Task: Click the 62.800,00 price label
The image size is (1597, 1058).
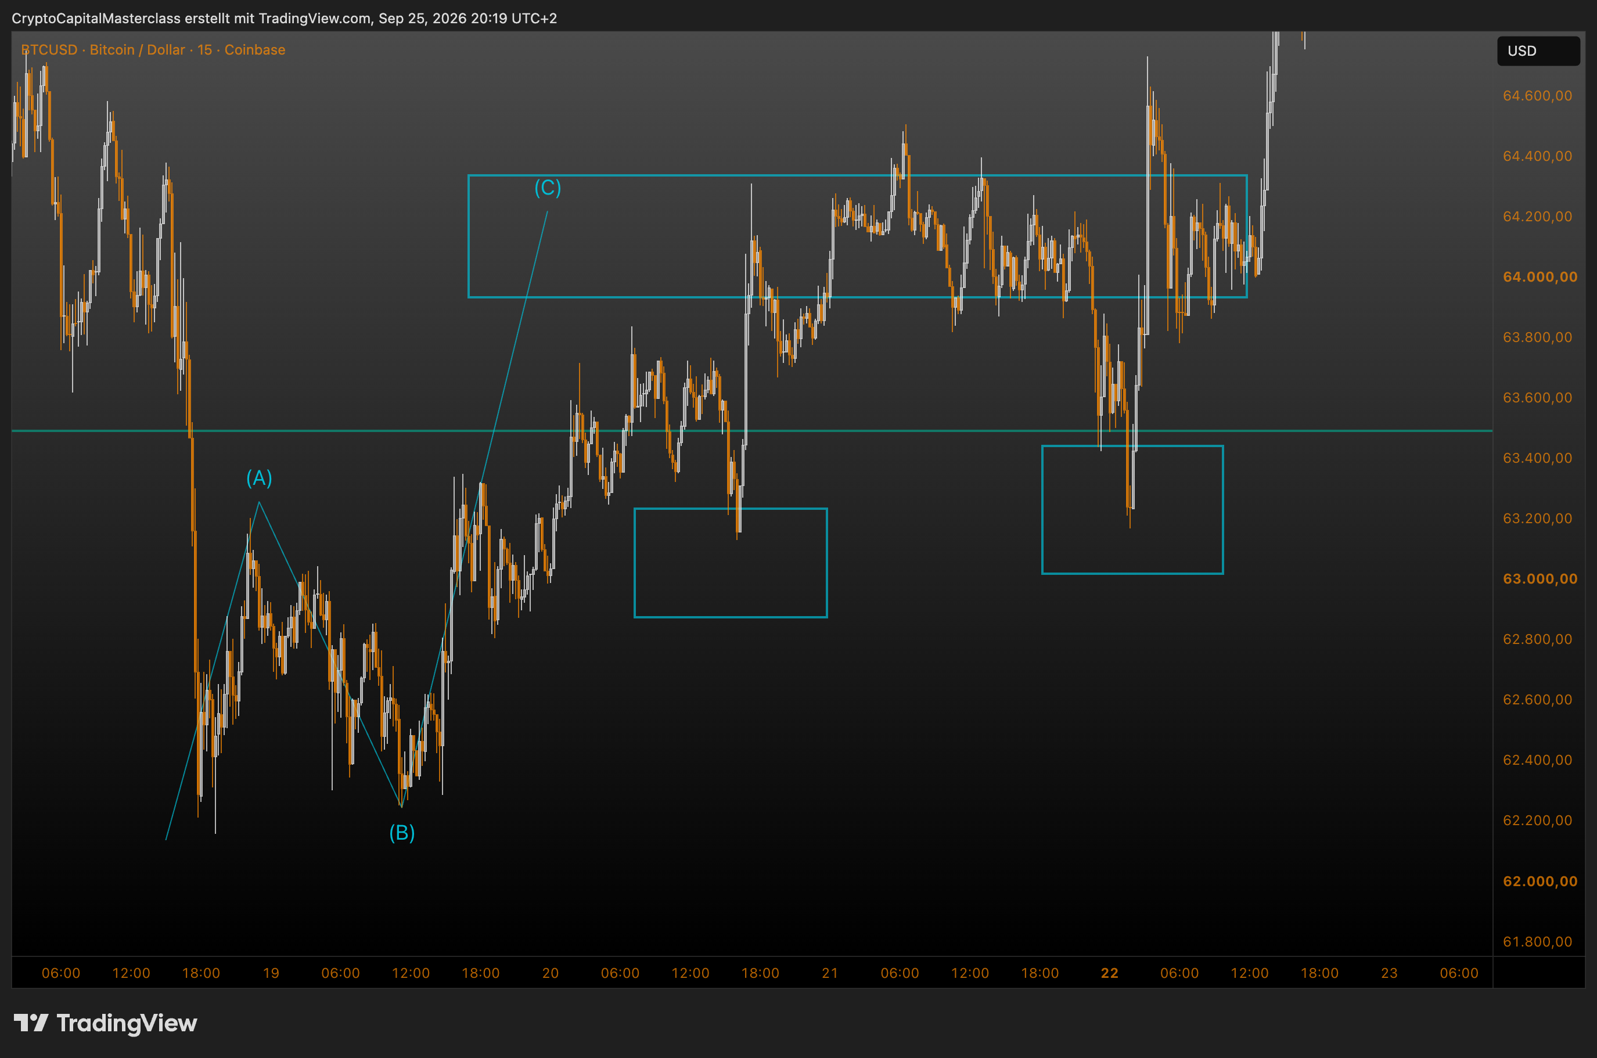Action: pos(1537,639)
